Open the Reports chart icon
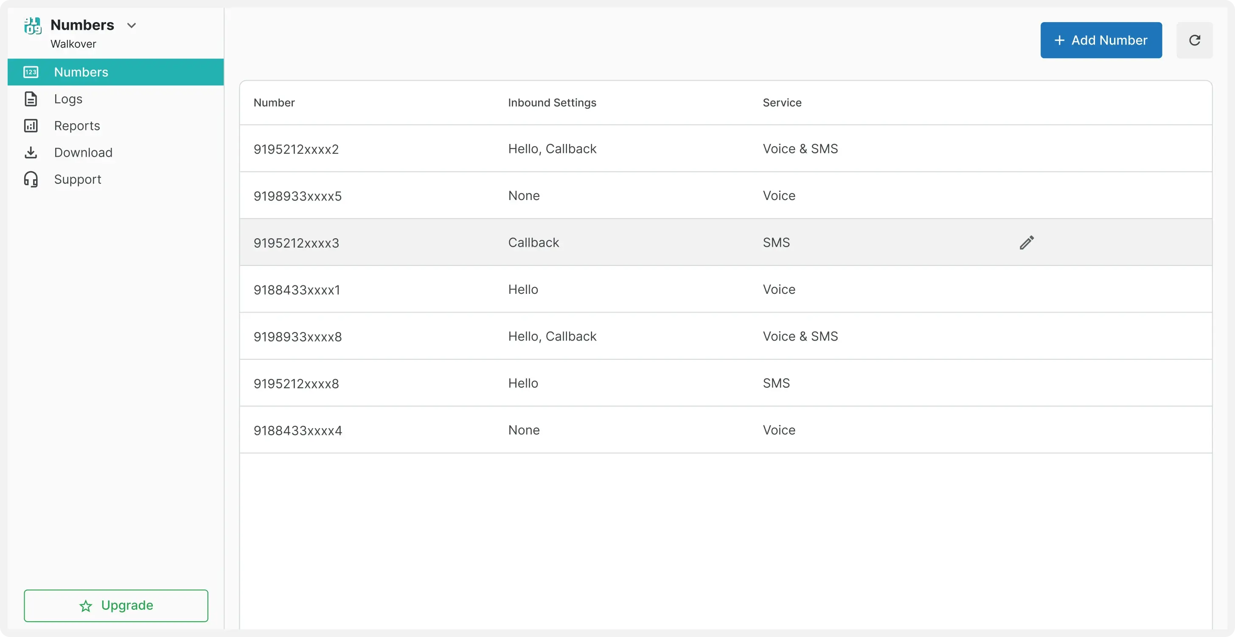The image size is (1235, 637). pyautogui.click(x=31, y=126)
